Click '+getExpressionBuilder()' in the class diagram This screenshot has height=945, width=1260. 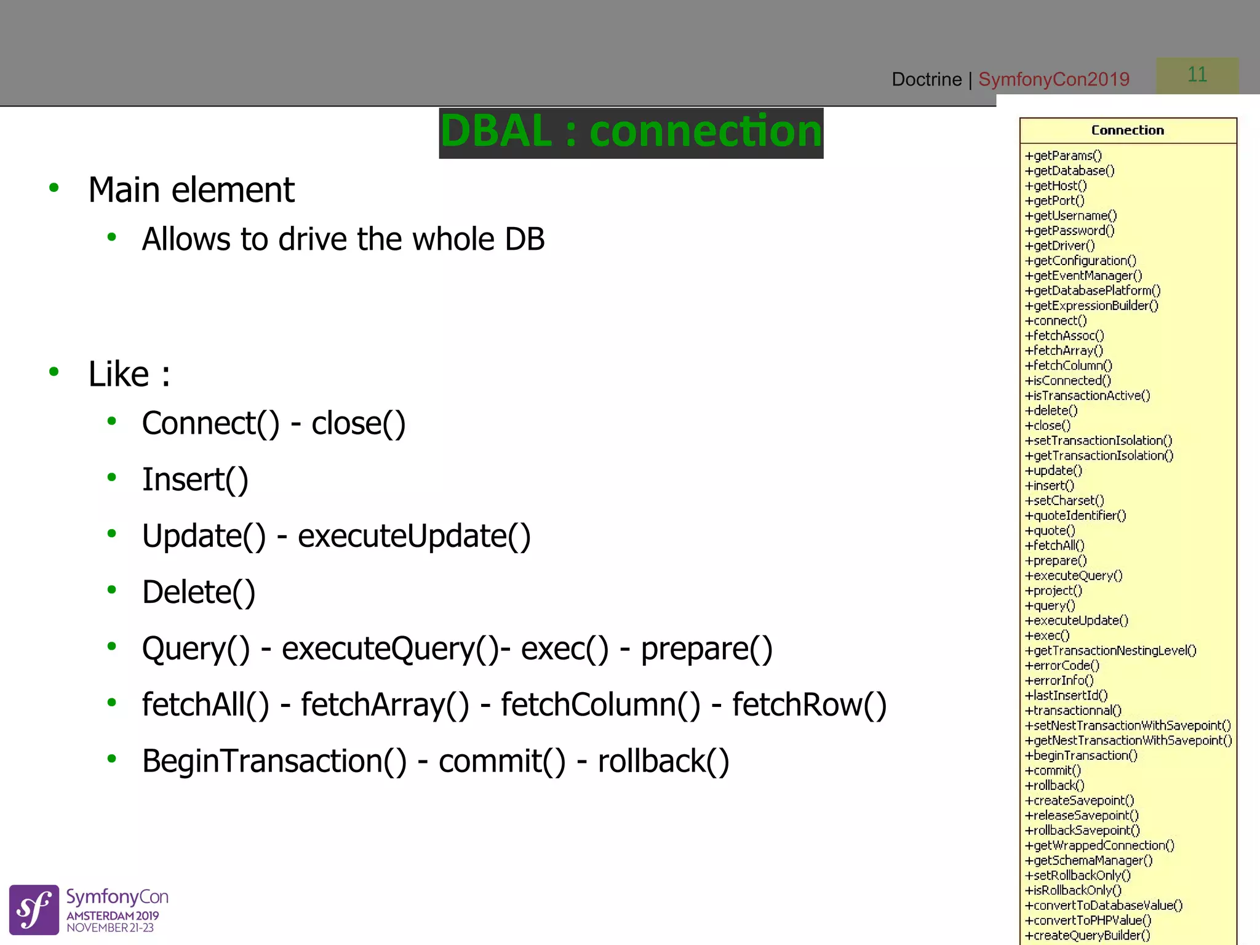point(1092,305)
